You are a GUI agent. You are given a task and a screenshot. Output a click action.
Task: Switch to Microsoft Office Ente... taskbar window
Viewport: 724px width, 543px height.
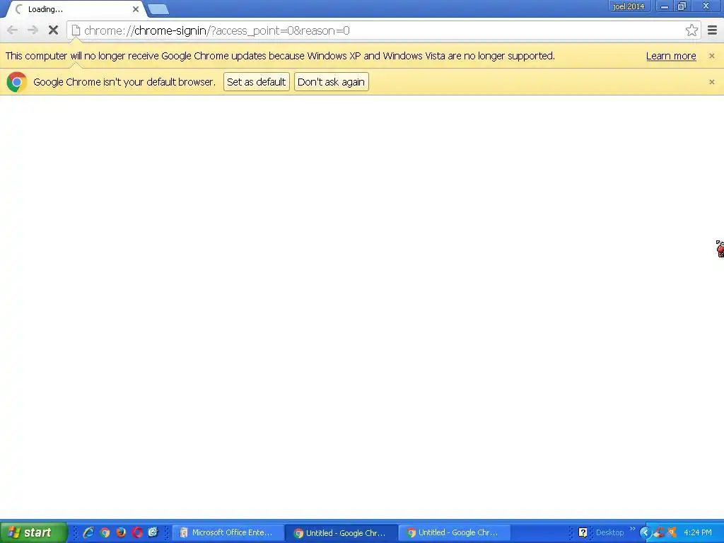228,533
